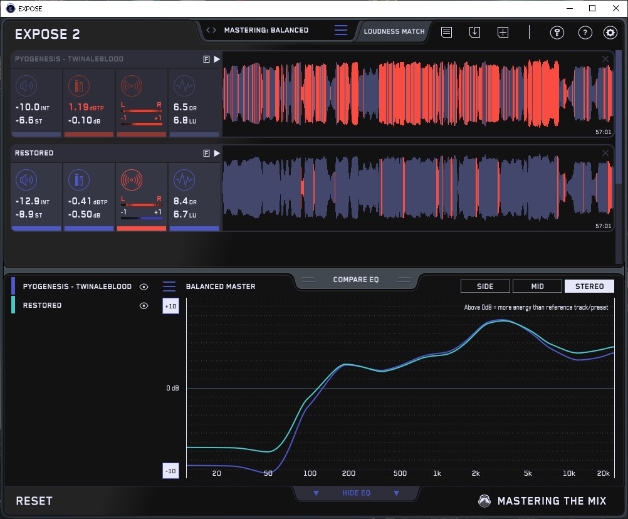Click the 6.5 DR value
The image size is (628, 519).
(185, 107)
